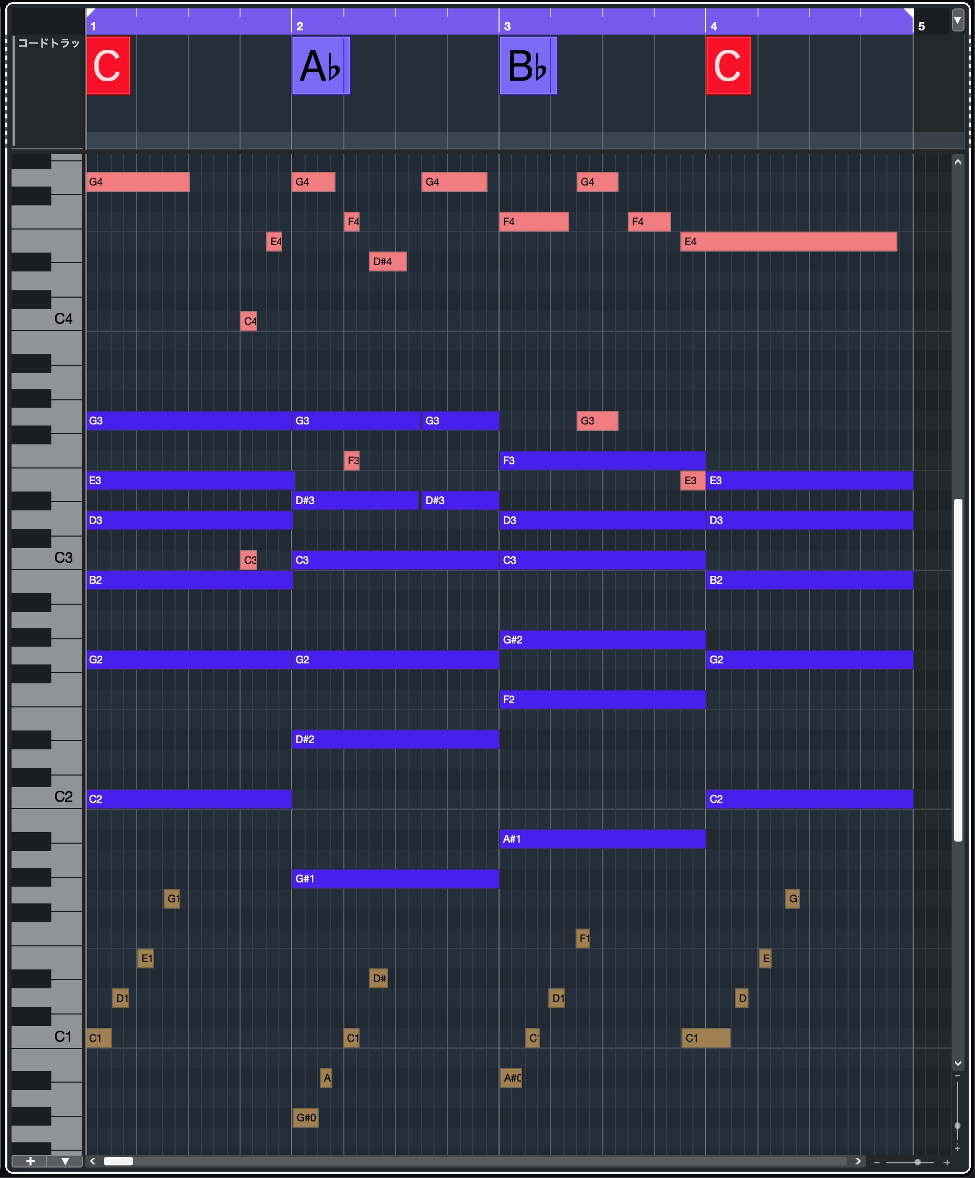975x1178 pixels.
Task: Select the pink G3 note in bar 3
Action: (x=598, y=421)
